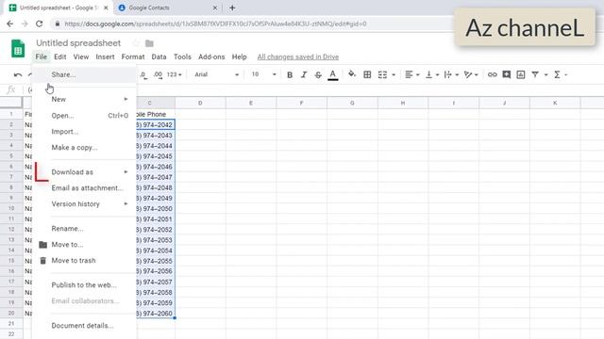This screenshot has width=604, height=339.
Task: Open the Add-ons menu
Action: [x=211, y=56]
